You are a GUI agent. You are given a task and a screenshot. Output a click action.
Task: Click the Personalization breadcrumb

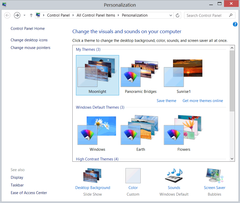click(135, 15)
